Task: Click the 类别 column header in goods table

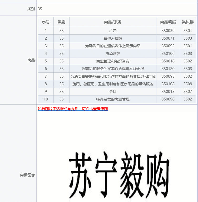Action: tap(61, 22)
